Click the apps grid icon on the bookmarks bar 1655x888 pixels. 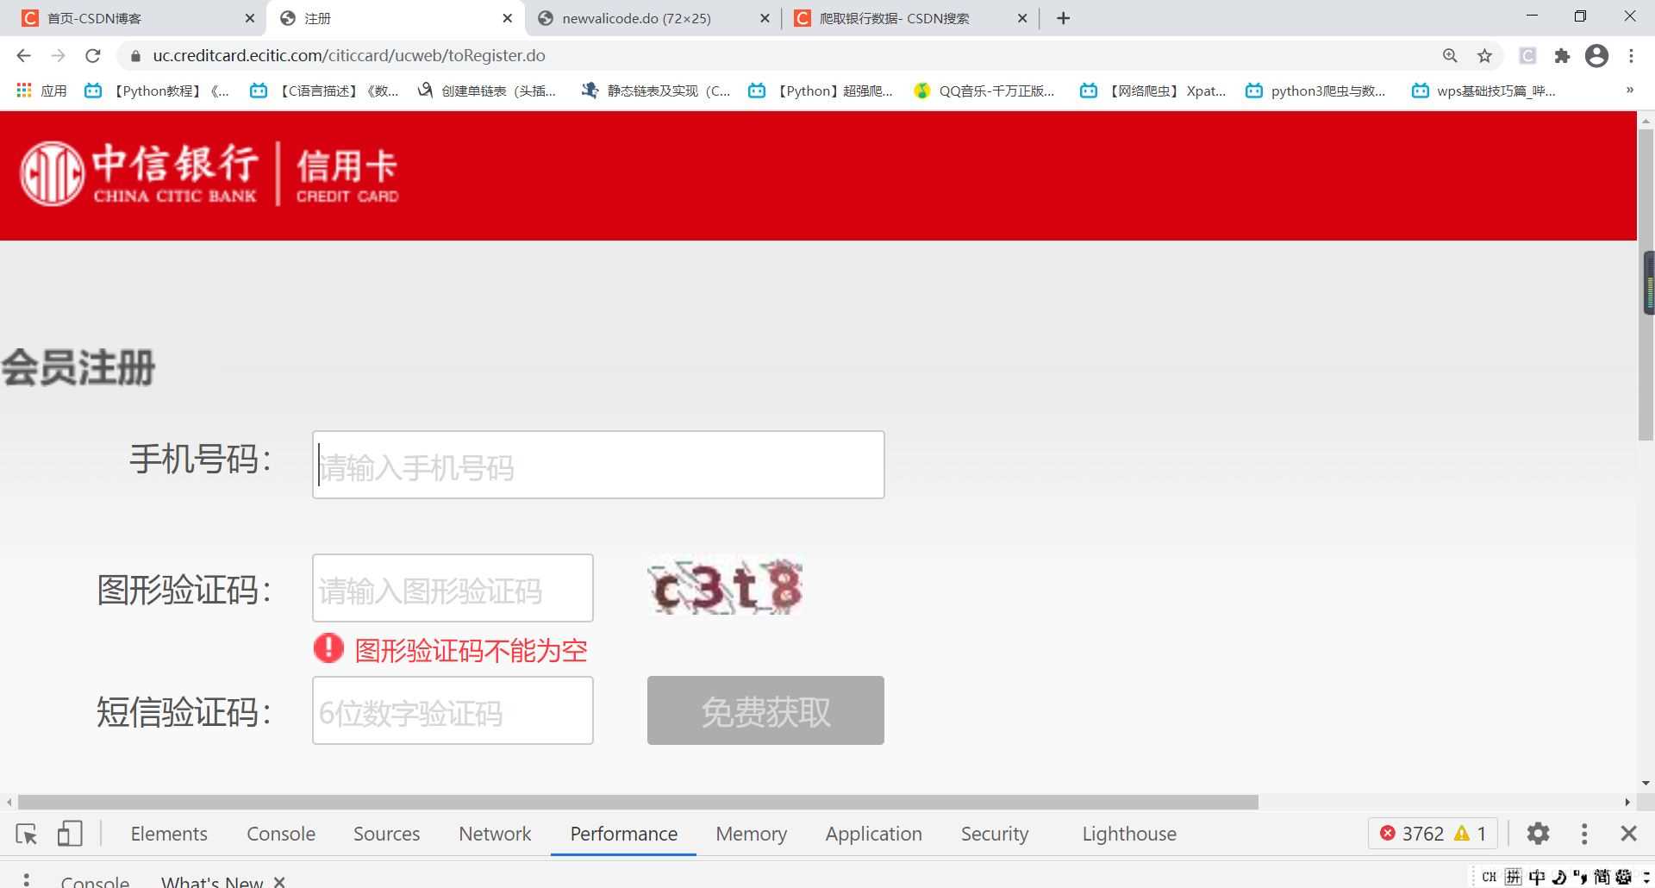tap(23, 90)
